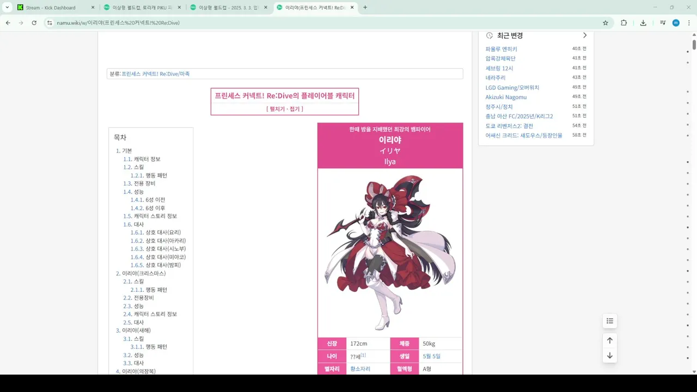This screenshot has height=392, width=697.
Task: Open recent change 도쿄 리벤저스2: 결전
Action: click(509, 126)
